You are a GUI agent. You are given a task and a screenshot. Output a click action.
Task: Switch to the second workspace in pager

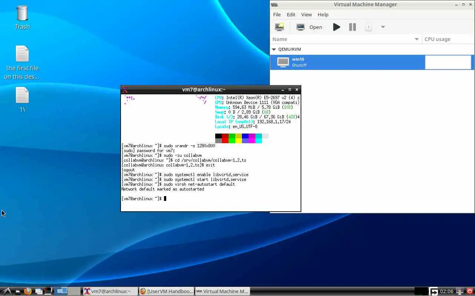74,291
